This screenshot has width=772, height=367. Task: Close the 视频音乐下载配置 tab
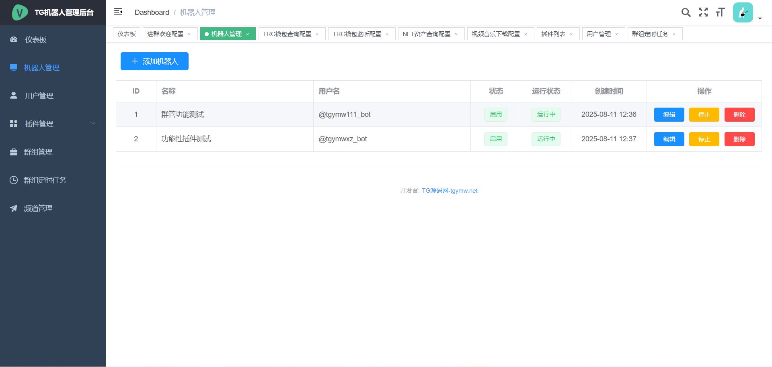click(526, 35)
